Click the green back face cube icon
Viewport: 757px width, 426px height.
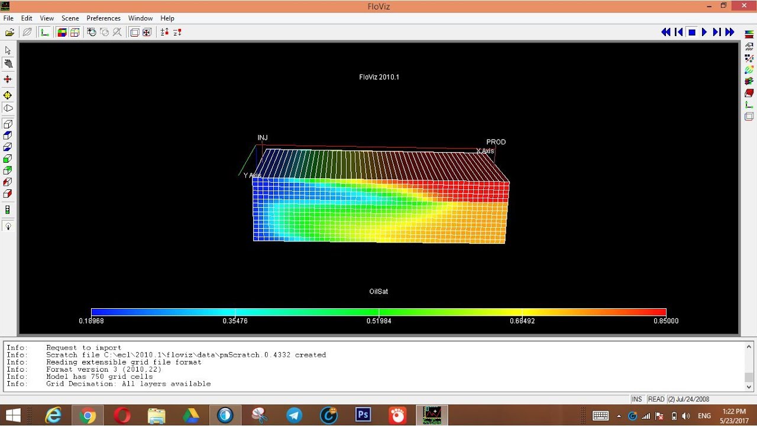click(x=8, y=170)
